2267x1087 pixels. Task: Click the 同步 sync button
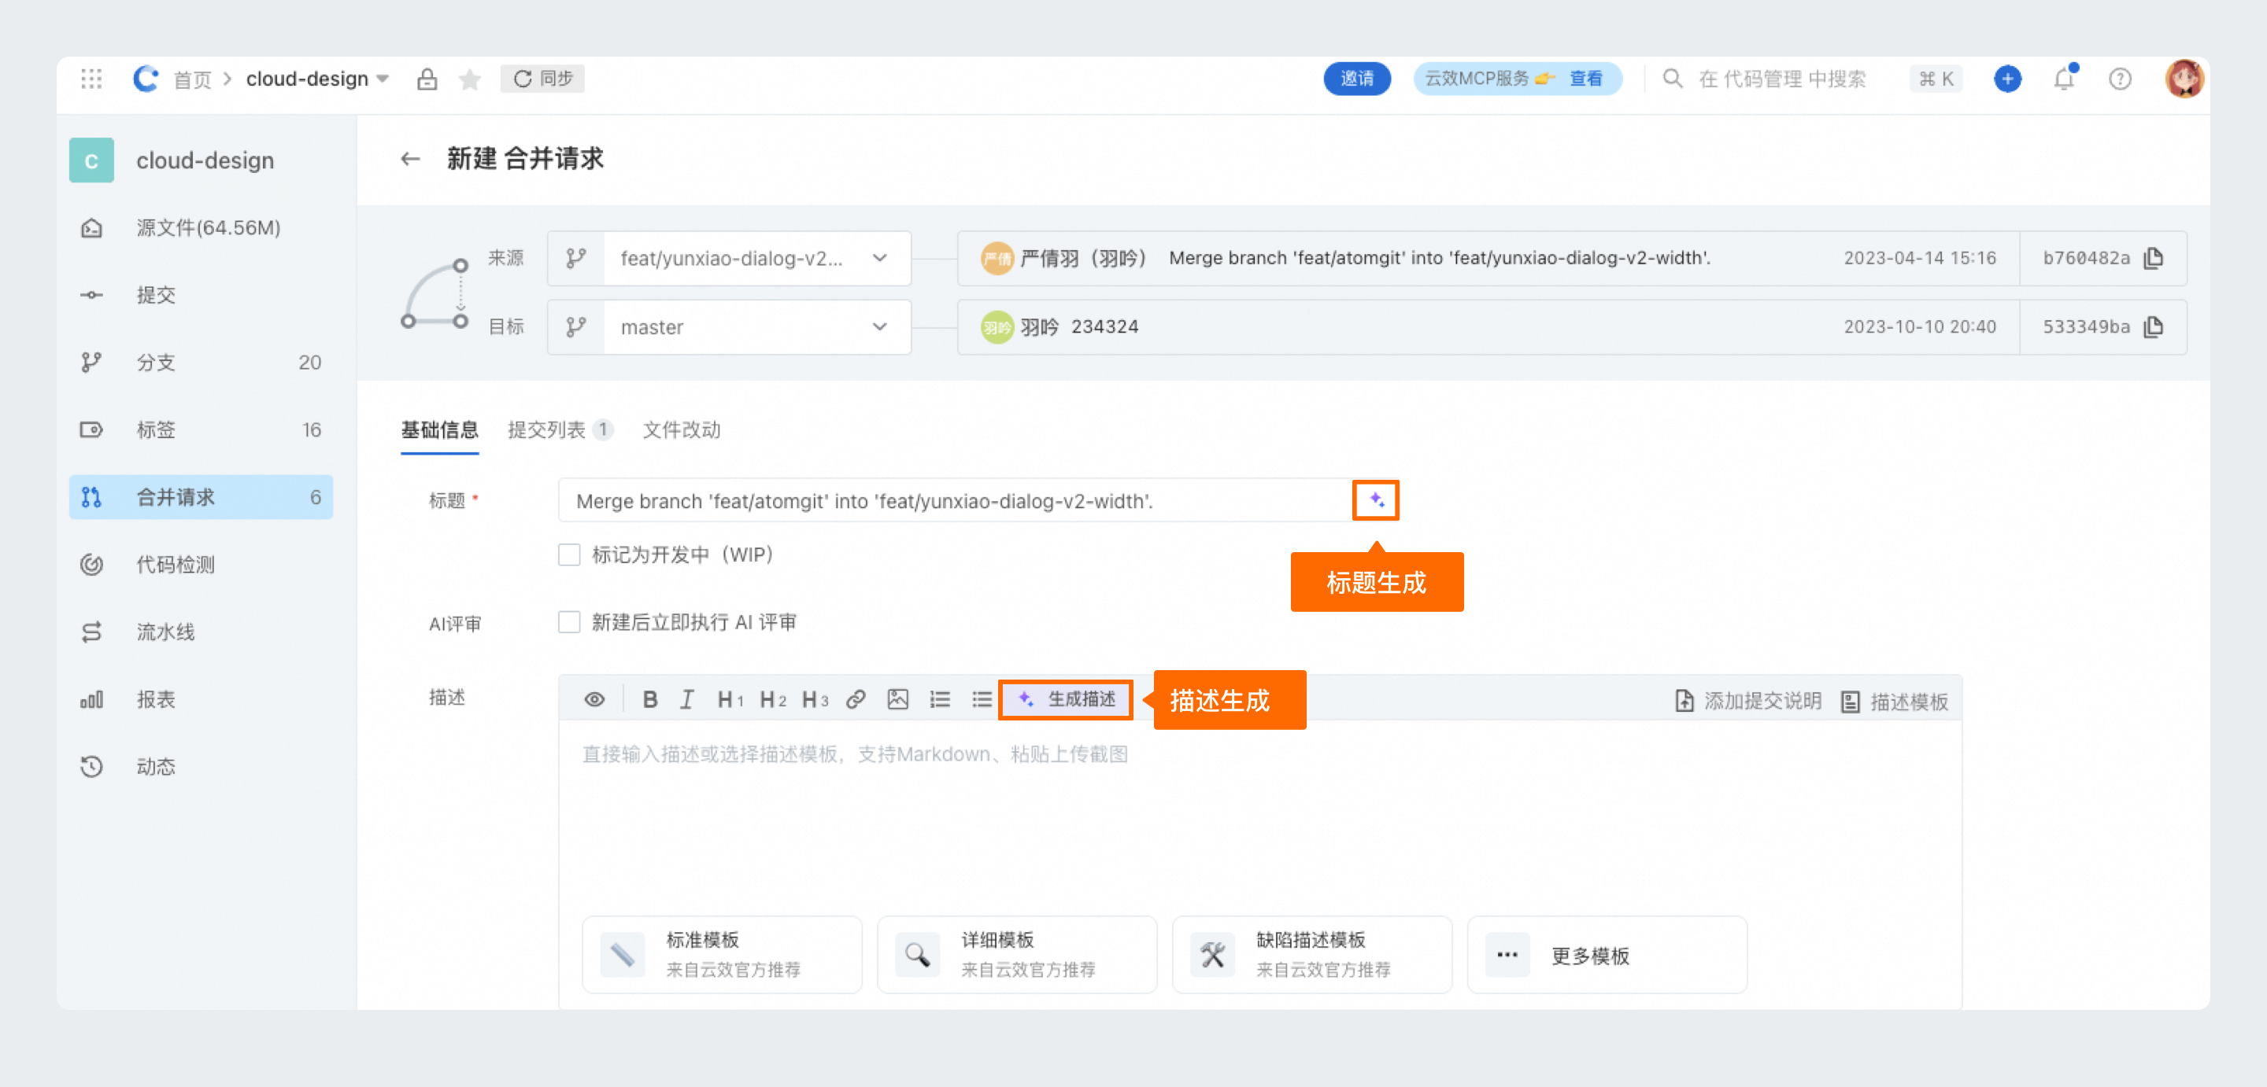tap(542, 79)
